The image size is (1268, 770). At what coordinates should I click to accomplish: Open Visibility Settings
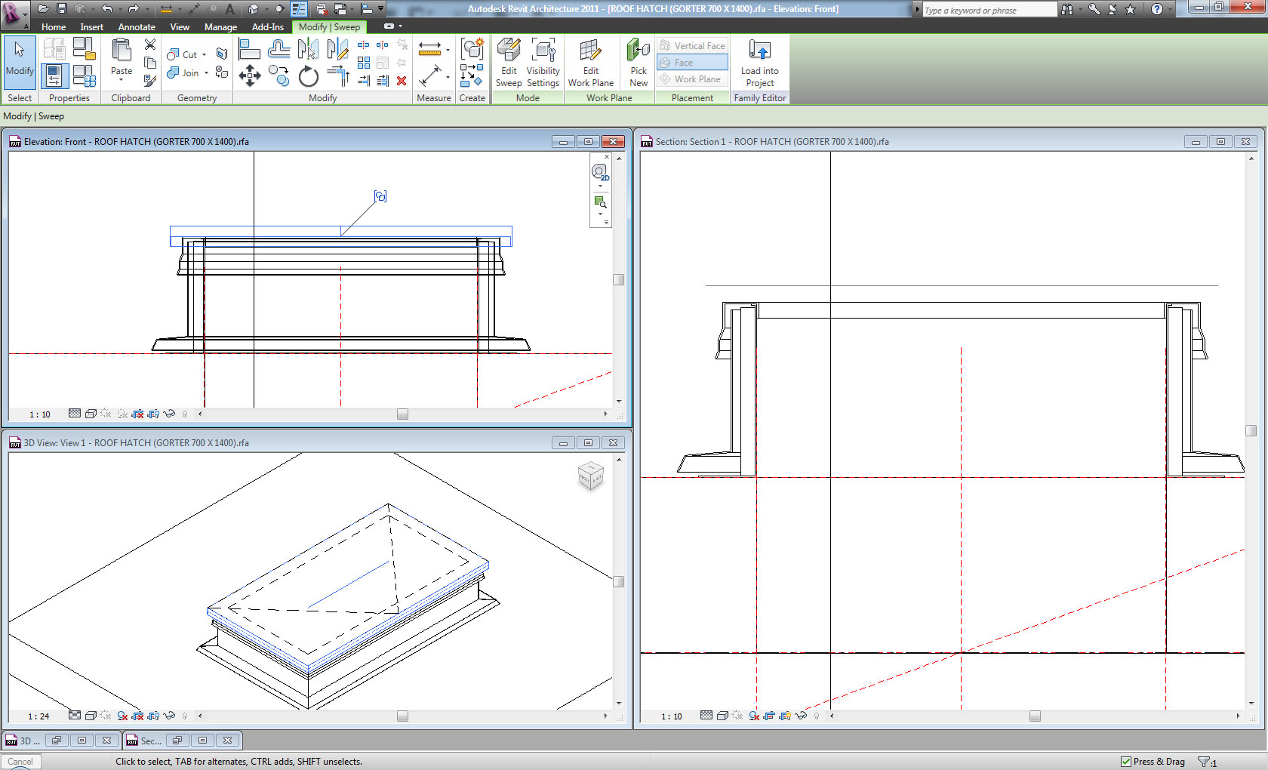click(543, 63)
